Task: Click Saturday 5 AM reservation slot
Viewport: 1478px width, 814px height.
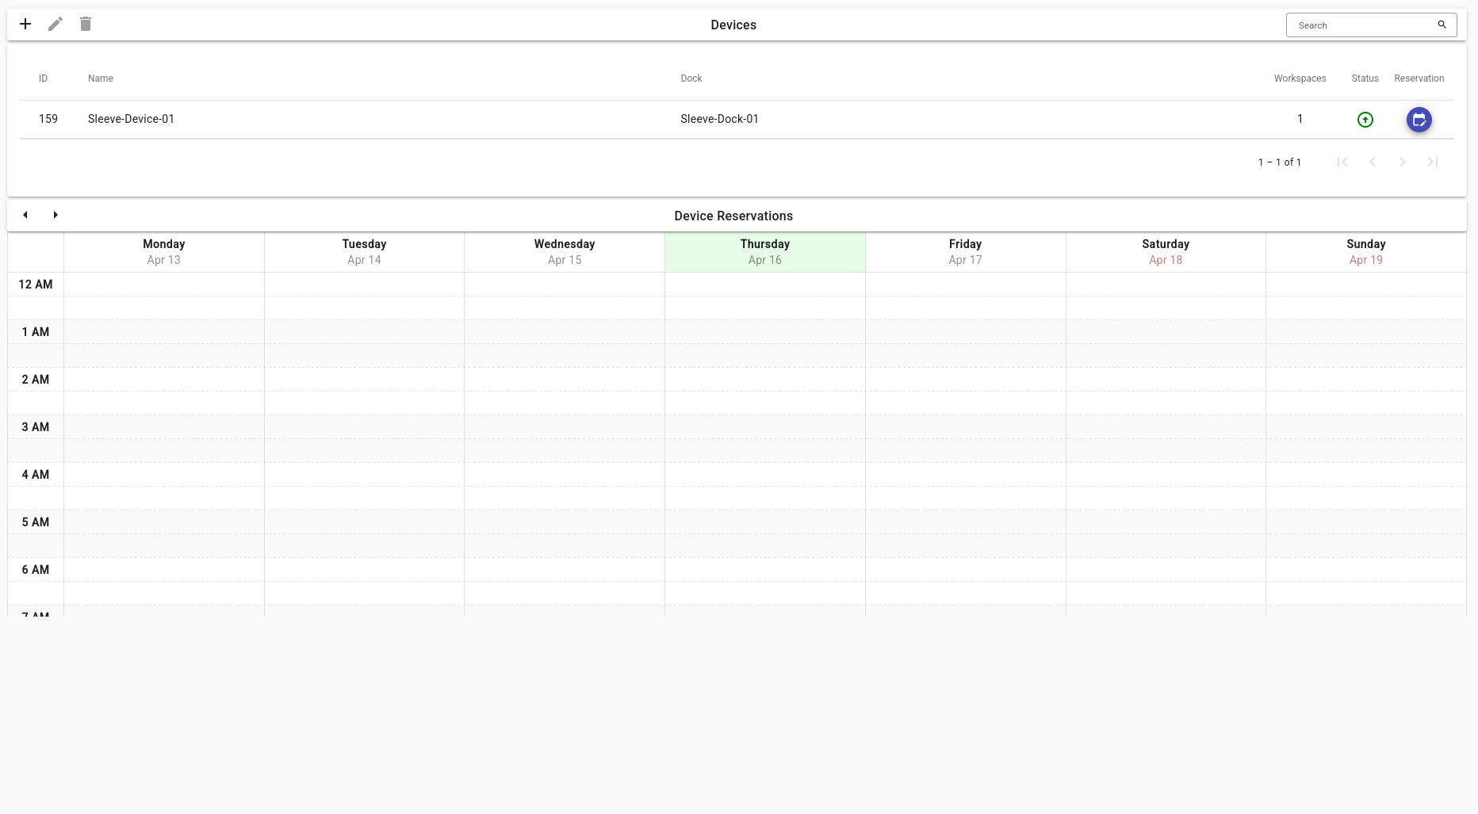Action: tap(1166, 522)
